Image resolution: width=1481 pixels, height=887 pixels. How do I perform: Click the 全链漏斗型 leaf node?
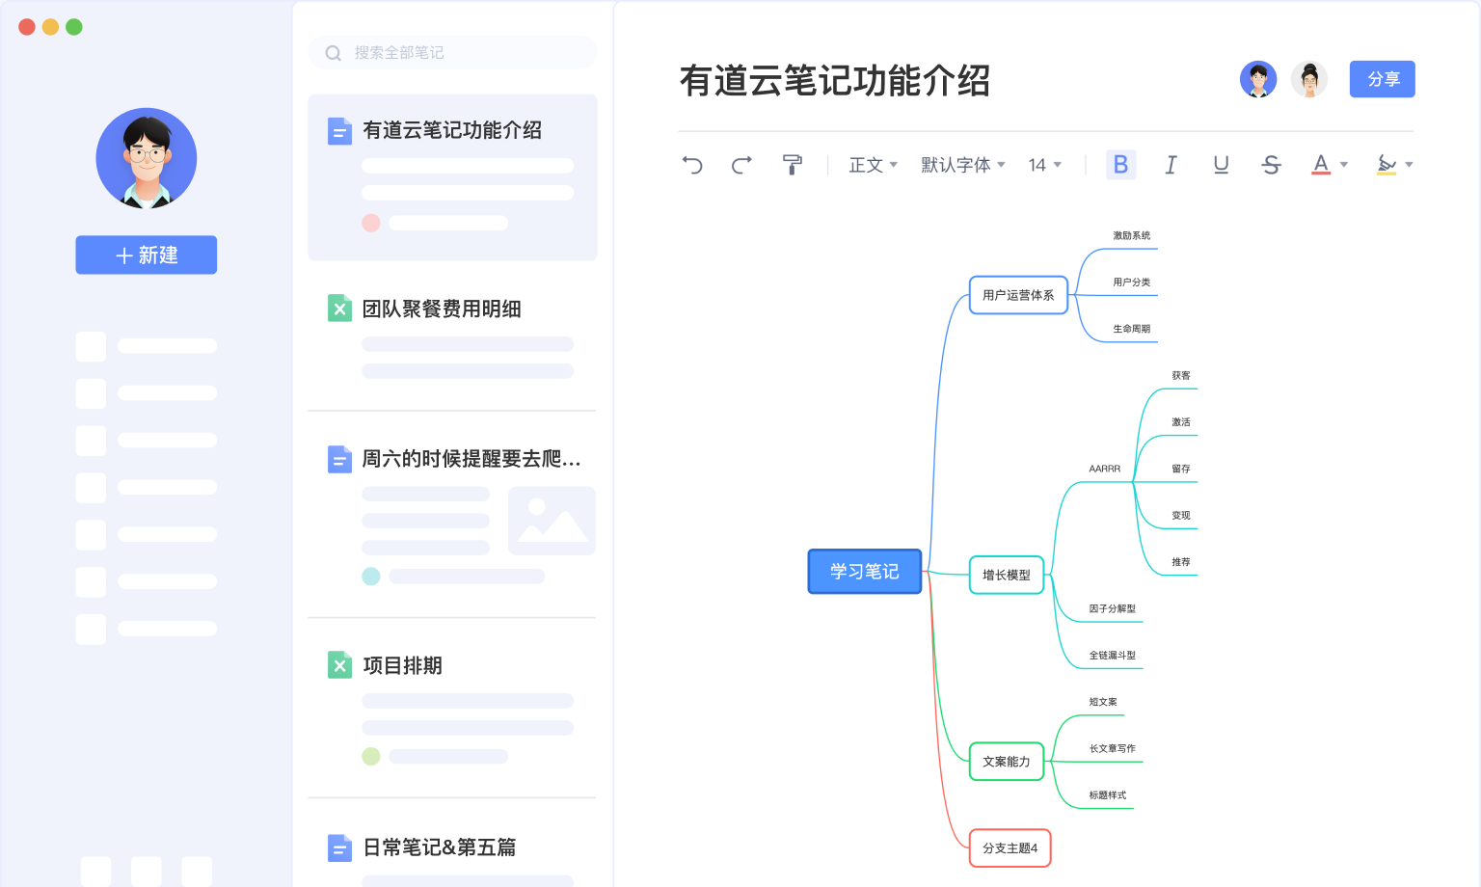click(x=1113, y=656)
